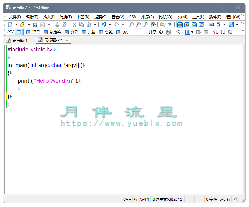This screenshot has height=207, width=249.
Task: Open Find in Files icon
Action: [x=163, y=25]
